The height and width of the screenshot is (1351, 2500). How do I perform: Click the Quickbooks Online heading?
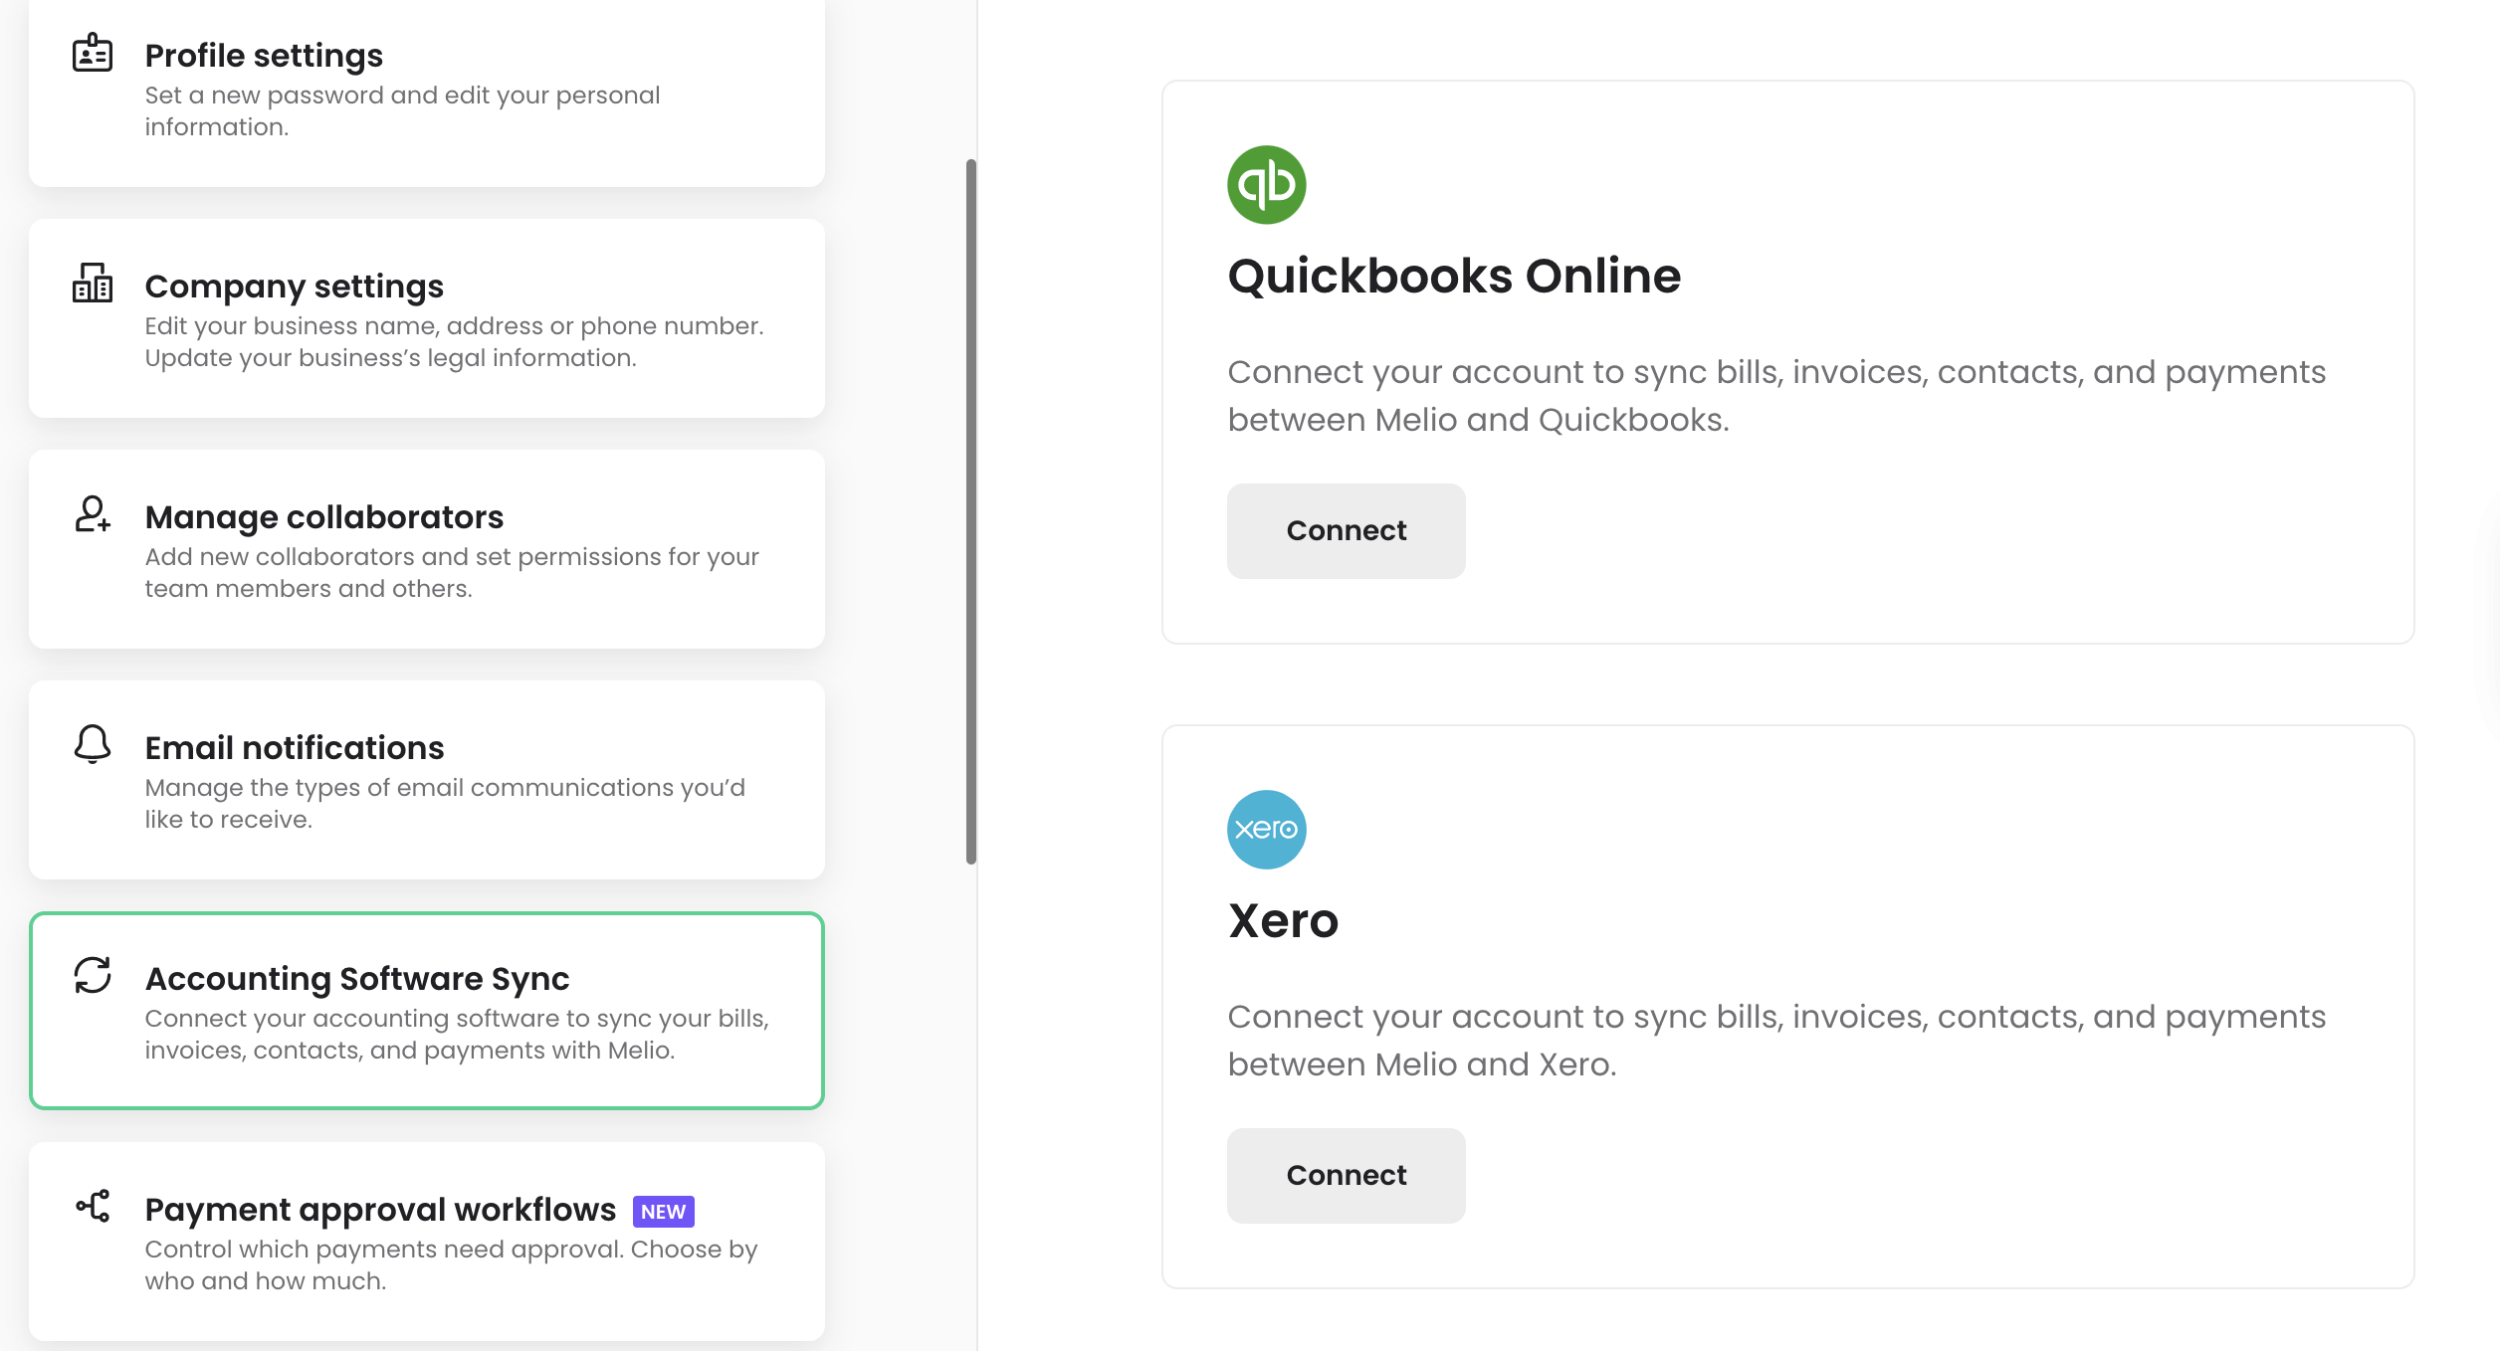coord(1454,277)
